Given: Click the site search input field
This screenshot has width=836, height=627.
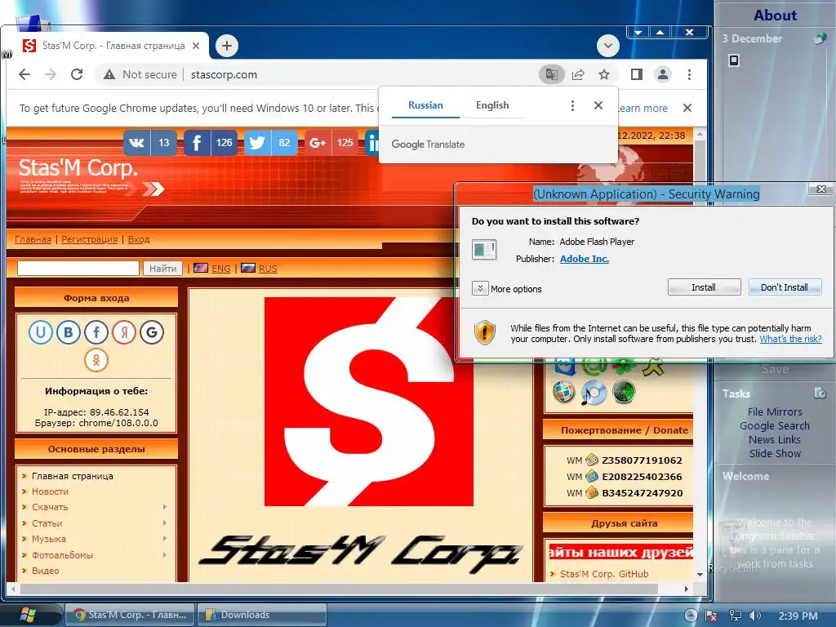Looking at the screenshot, I should pos(78,268).
